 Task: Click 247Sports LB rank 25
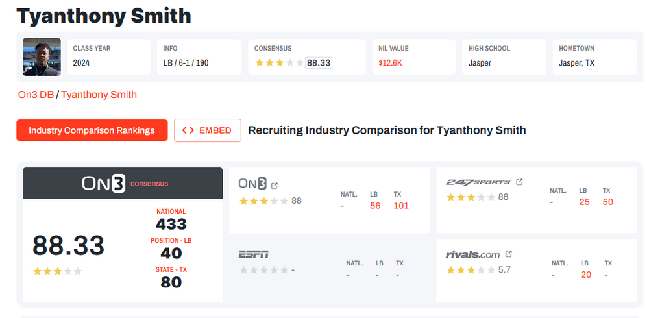[584, 202]
